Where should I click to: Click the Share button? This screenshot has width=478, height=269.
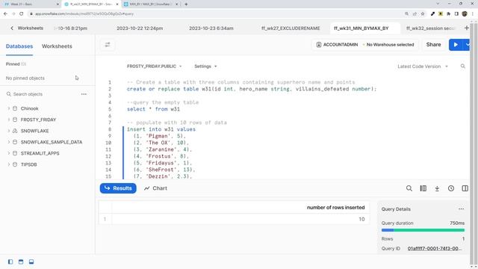433,45
